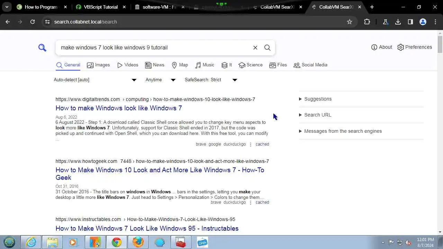Select the Social Media search category

pos(310,65)
